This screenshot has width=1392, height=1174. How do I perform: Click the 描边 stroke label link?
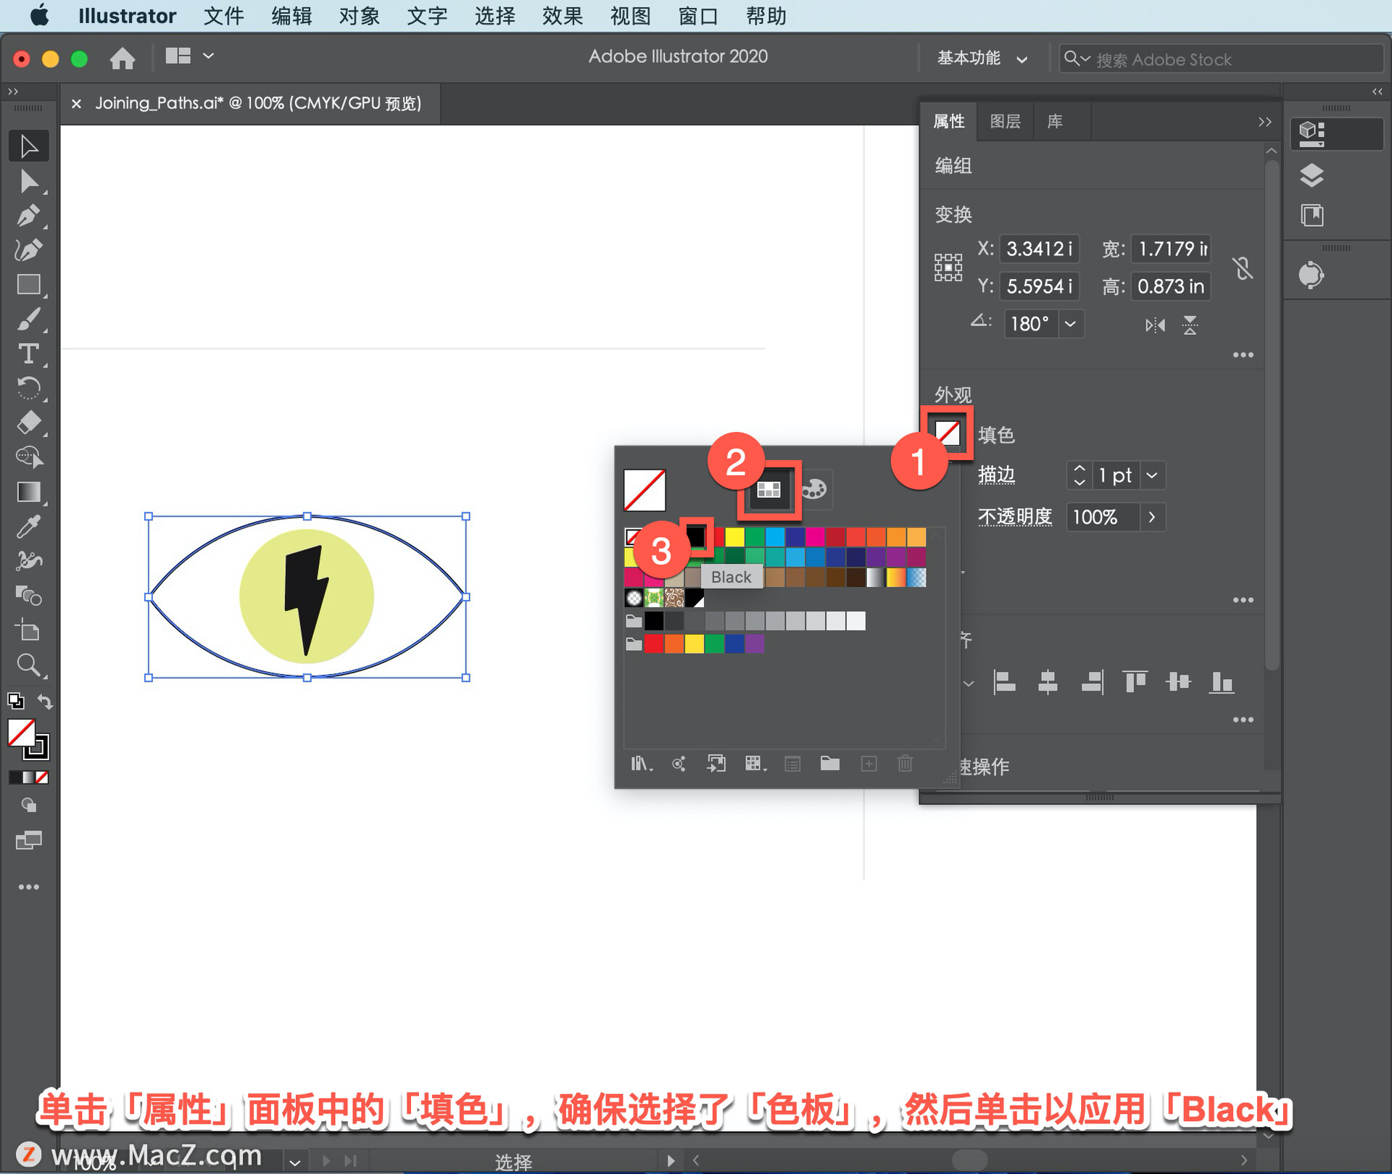click(x=996, y=475)
